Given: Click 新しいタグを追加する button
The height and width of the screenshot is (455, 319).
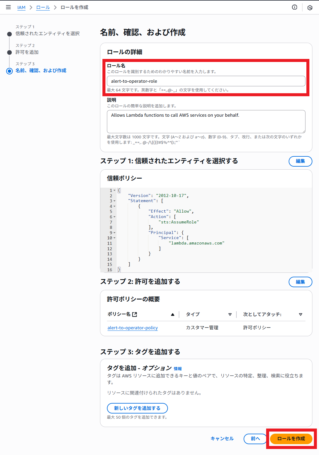Looking at the screenshot, I should point(137,408).
